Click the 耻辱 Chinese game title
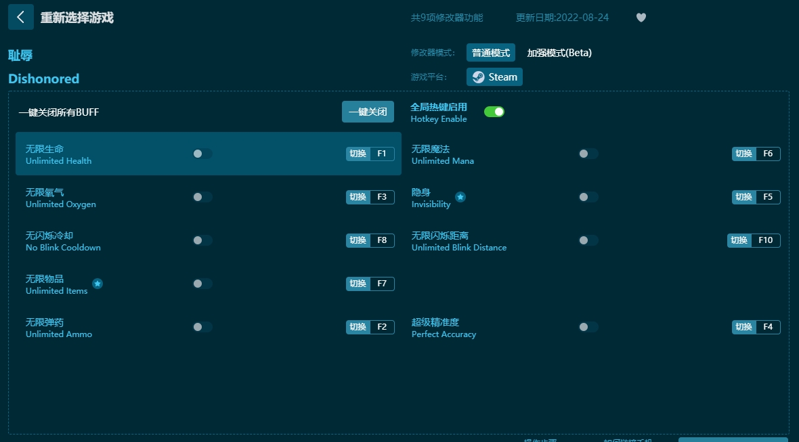This screenshot has width=799, height=442. pos(20,56)
